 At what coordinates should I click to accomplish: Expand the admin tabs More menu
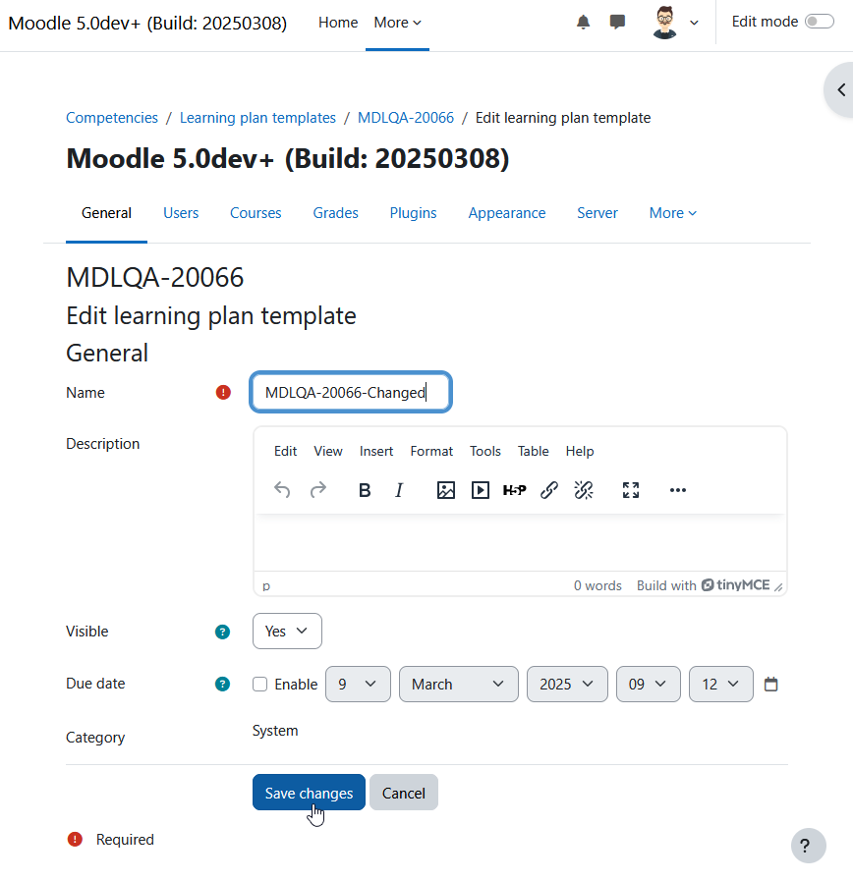[672, 213]
